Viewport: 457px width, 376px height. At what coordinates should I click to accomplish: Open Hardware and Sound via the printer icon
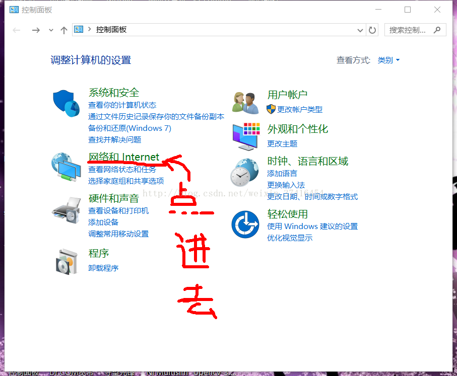tap(67, 209)
